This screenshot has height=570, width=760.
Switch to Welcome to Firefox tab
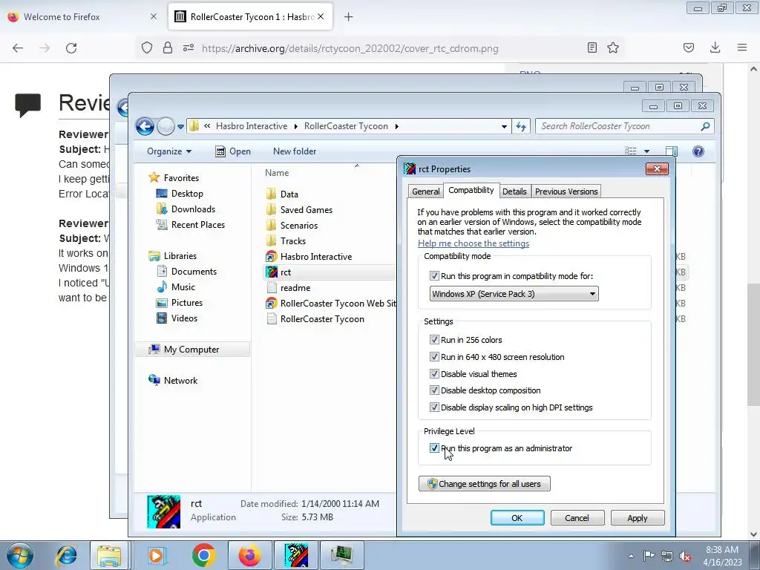[82, 17]
